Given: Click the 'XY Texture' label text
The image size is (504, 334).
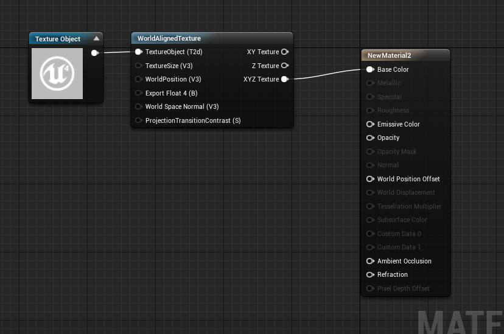Looking at the screenshot, I should [263, 52].
